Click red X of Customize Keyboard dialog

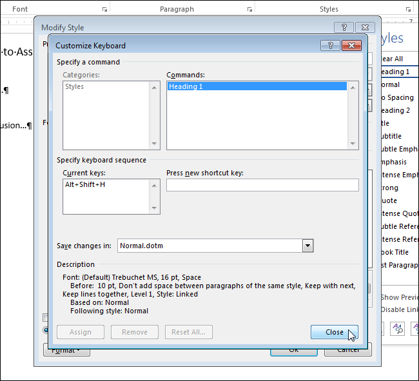tap(351, 46)
